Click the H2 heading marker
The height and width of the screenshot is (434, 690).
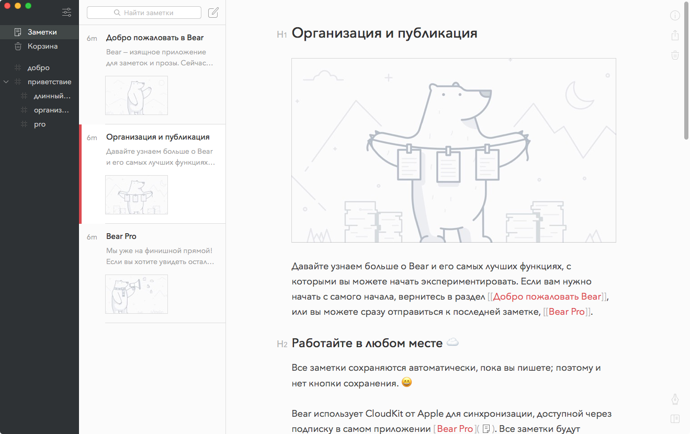coord(282,344)
